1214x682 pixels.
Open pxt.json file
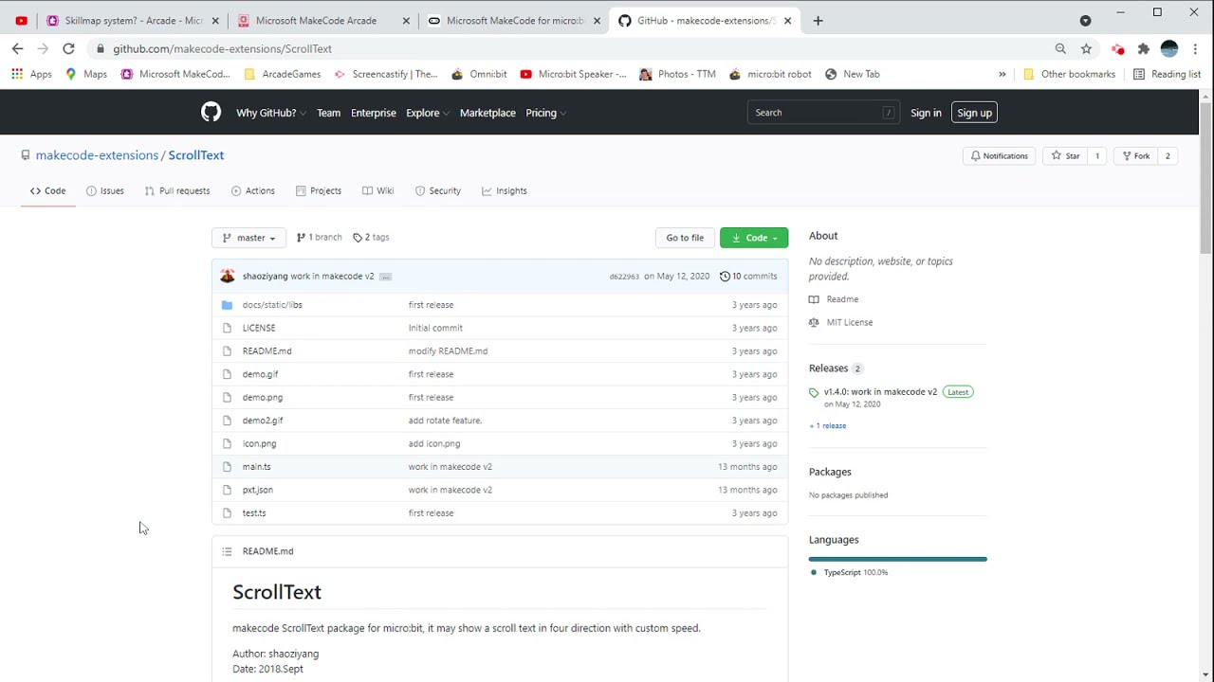(258, 490)
